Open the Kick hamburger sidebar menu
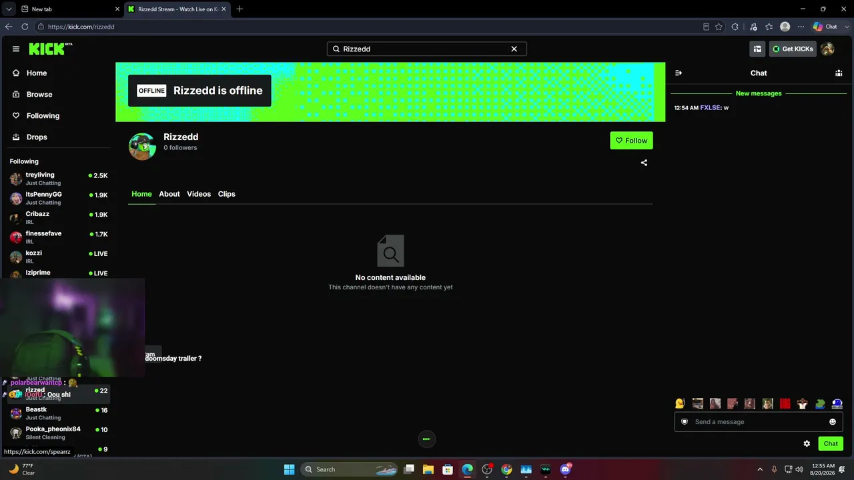The width and height of the screenshot is (854, 480). point(16,49)
